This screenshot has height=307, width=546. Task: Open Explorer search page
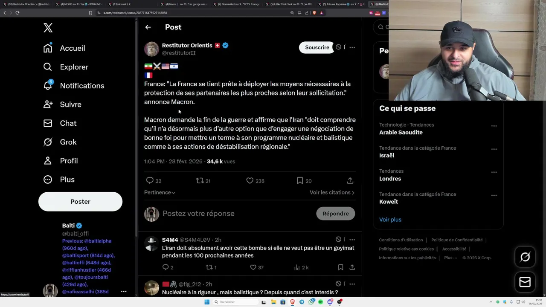click(x=66, y=67)
